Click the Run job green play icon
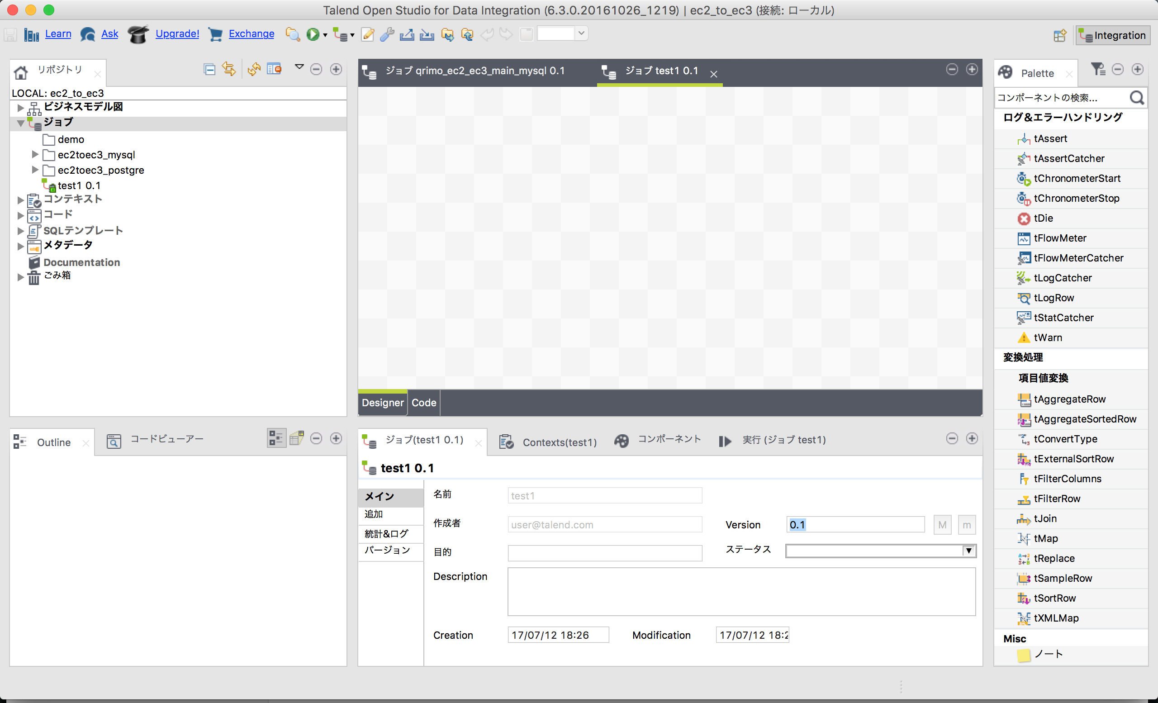Screen dimensions: 1158x703 tap(313, 34)
